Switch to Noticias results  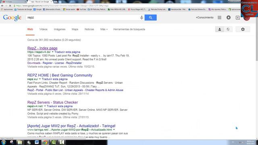coord(89,29)
